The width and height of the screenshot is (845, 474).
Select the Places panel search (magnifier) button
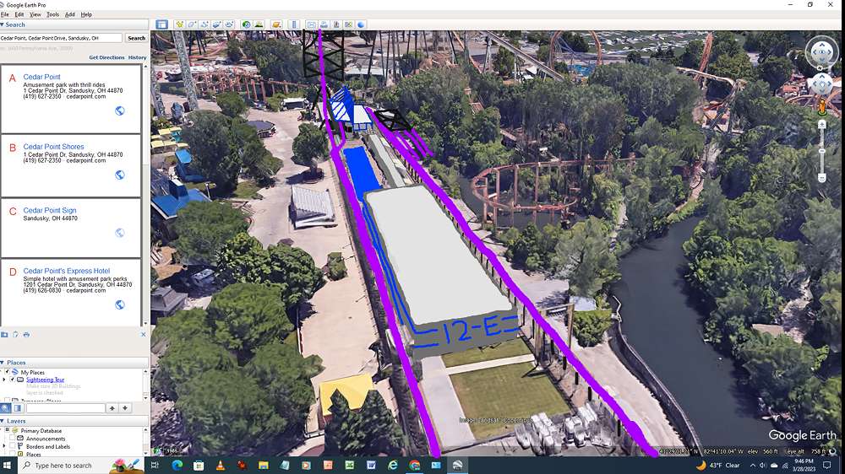coord(5,408)
